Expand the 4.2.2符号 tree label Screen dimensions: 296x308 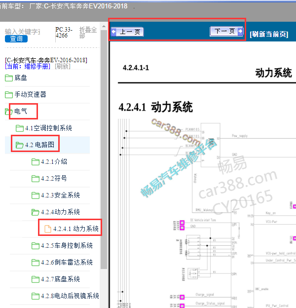[54, 179]
